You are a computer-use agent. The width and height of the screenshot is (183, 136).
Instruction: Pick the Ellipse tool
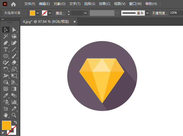click(x=6, y=56)
